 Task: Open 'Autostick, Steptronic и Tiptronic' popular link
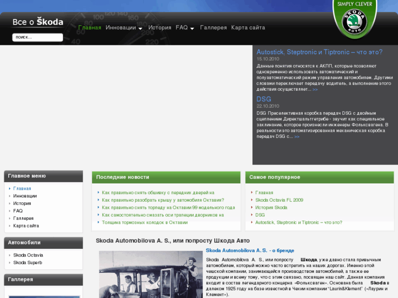[x=299, y=223]
